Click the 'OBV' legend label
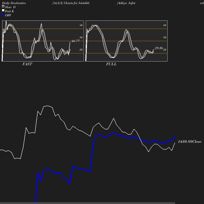 (8, 15)
